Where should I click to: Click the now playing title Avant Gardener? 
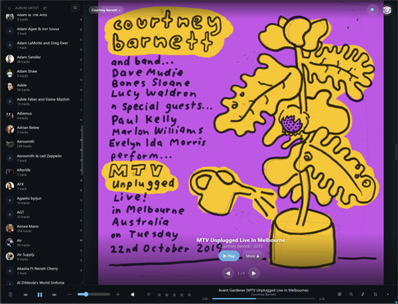point(263,290)
